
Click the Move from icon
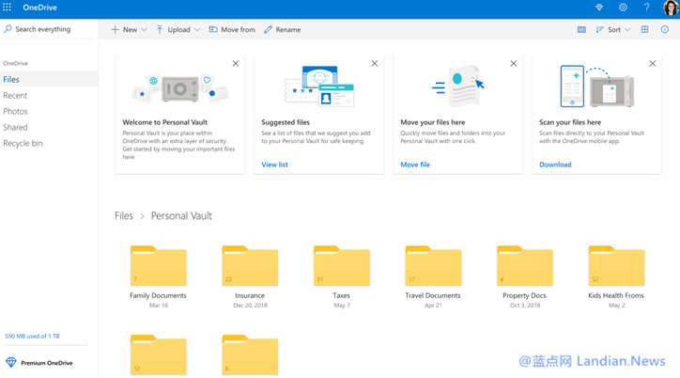tap(213, 29)
